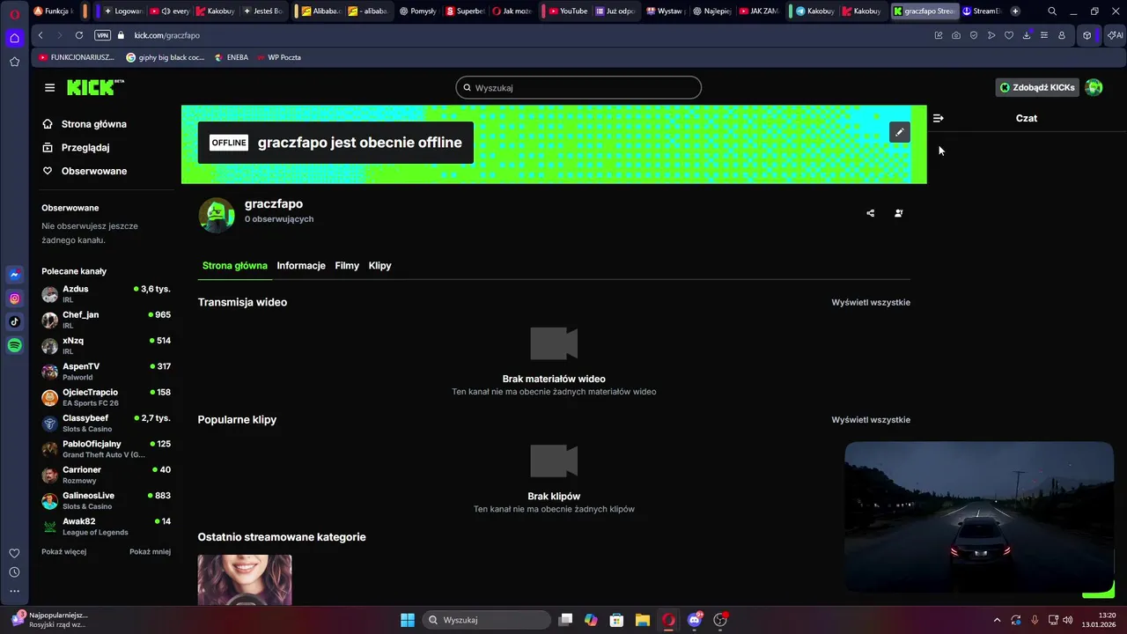This screenshot has height=634, width=1127.
Task: Open the ad blocker shield icon
Action: pyautogui.click(x=974, y=35)
